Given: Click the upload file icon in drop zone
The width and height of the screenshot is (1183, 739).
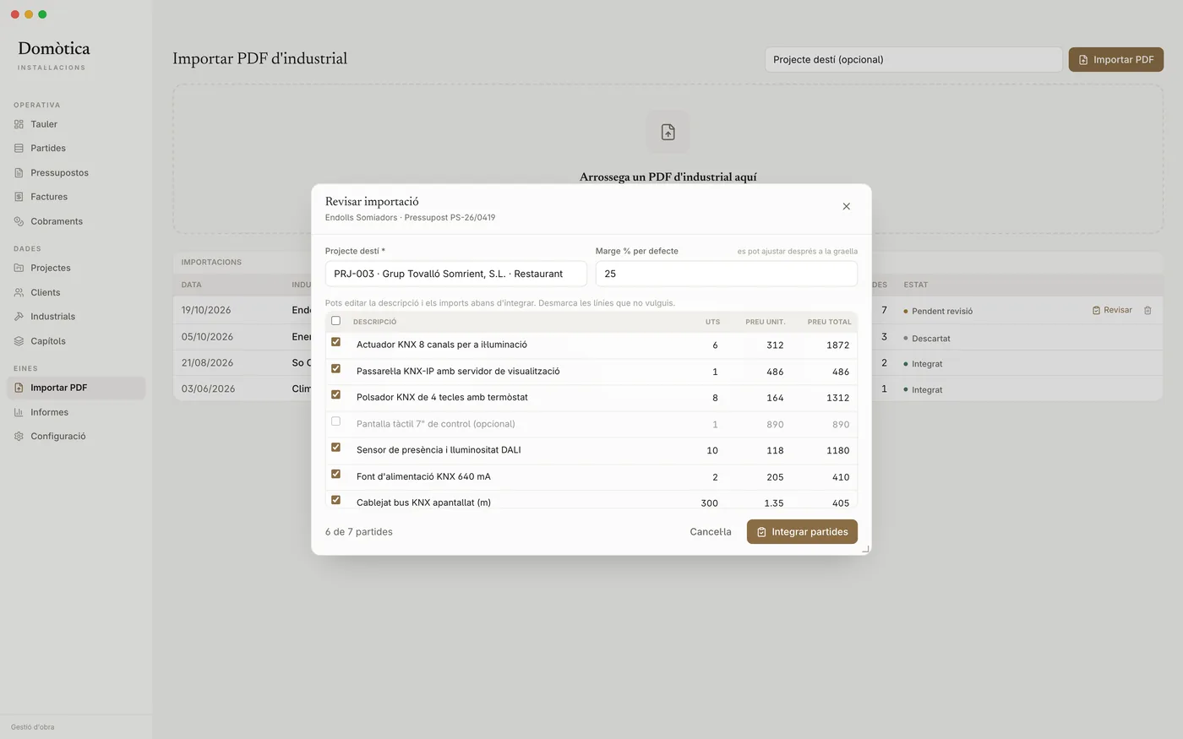Looking at the screenshot, I should 668,132.
